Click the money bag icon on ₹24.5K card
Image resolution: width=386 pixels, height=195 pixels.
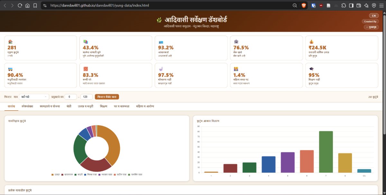311,42
